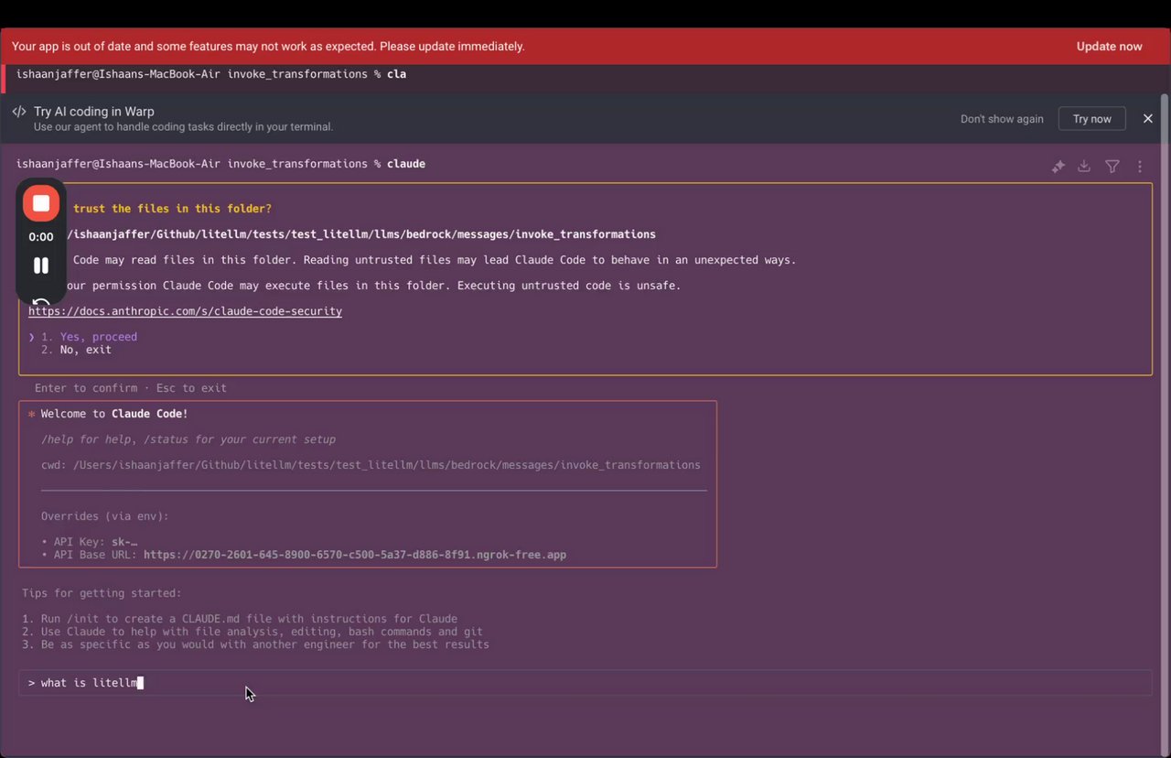1171x758 pixels.
Task: Click the 'Your app is out of date' warning text
Action: 268,47
